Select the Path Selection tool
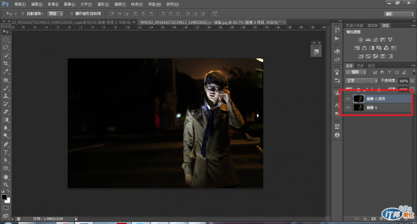This screenshot has height=224, width=417. click(x=6, y=161)
